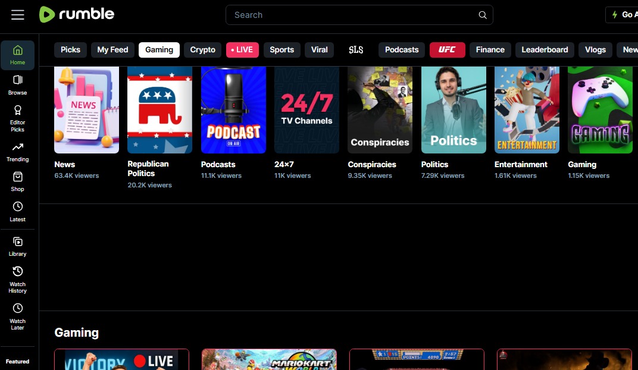Select the UFC category chip
Screen dimensions: 638x370
(447, 50)
